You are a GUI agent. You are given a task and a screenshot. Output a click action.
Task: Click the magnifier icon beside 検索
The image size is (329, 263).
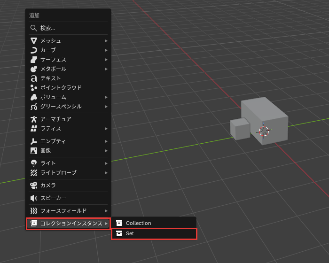(34, 28)
